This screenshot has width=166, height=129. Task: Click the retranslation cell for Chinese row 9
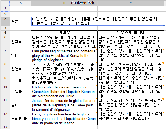point(131,80)
